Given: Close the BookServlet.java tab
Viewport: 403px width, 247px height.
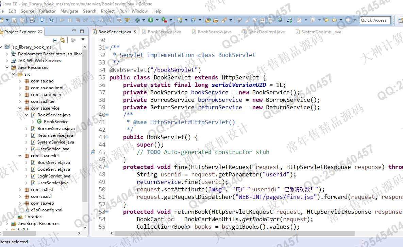Looking at the screenshot, I should tap(135, 32).
